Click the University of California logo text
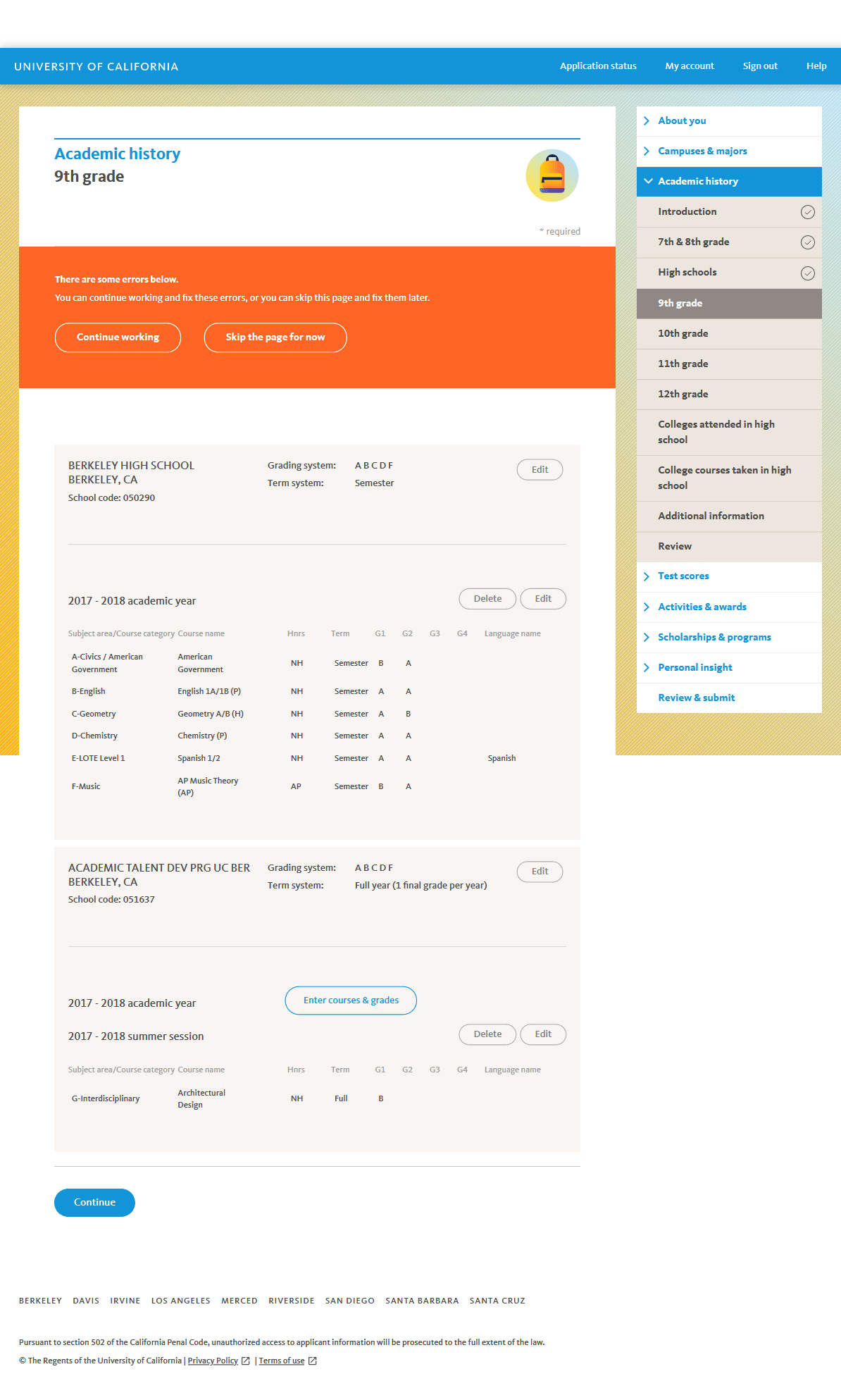This screenshot has width=841, height=1400. (x=96, y=67)
